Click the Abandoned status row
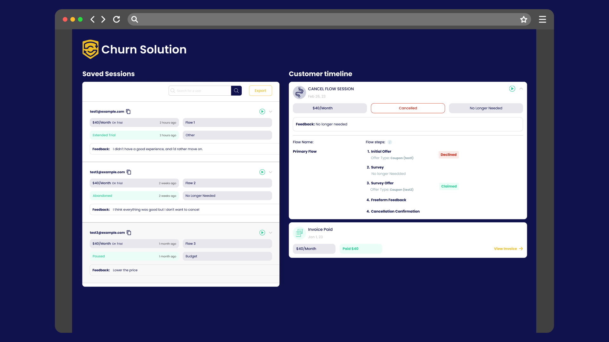This screenshot has width=609, height=342. 134,196
